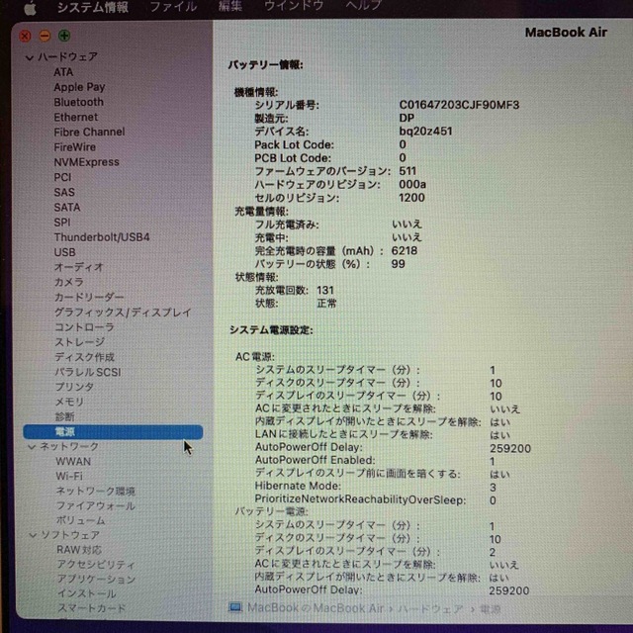Select ファイアウォール in the sidebar

(x=96, y=505)
